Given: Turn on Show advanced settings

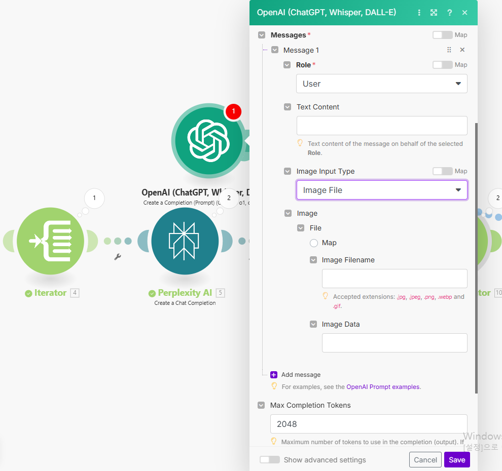Looking at the screenshot, I should (270, 460).
